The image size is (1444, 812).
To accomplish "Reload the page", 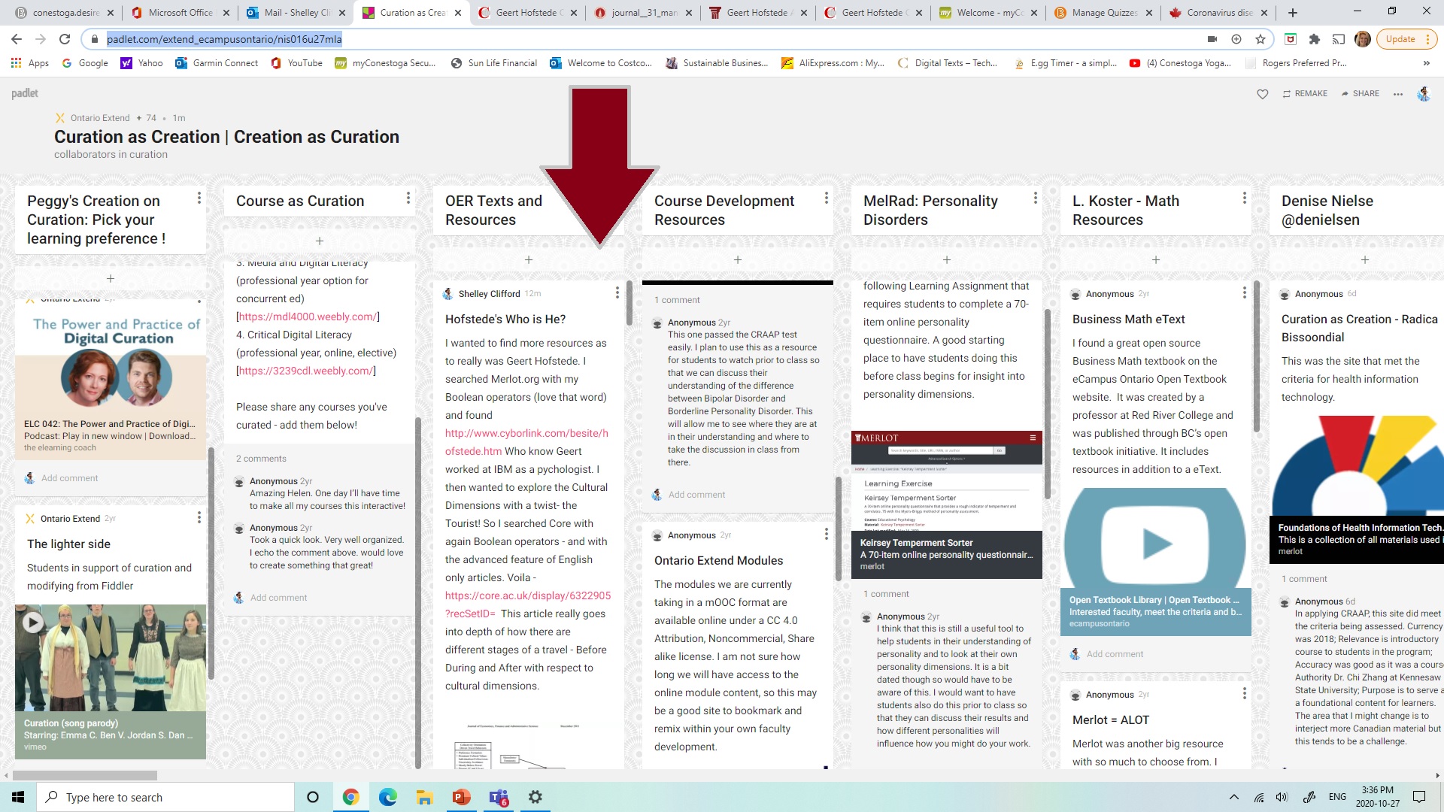I will 65,39.
